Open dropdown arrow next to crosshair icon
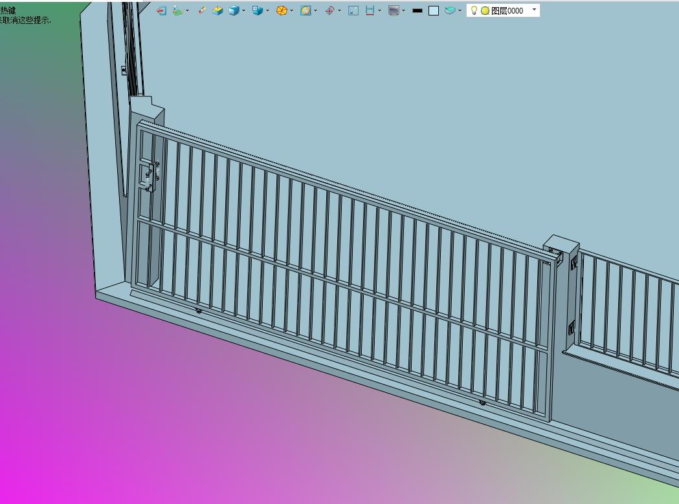679x504 pixels. [x=339, y=11]
